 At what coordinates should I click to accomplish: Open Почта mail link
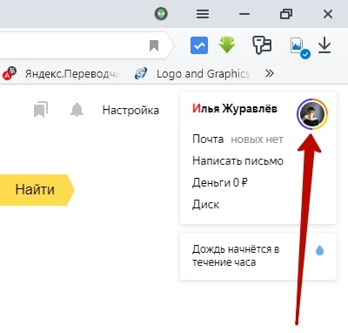click(208, 139)
